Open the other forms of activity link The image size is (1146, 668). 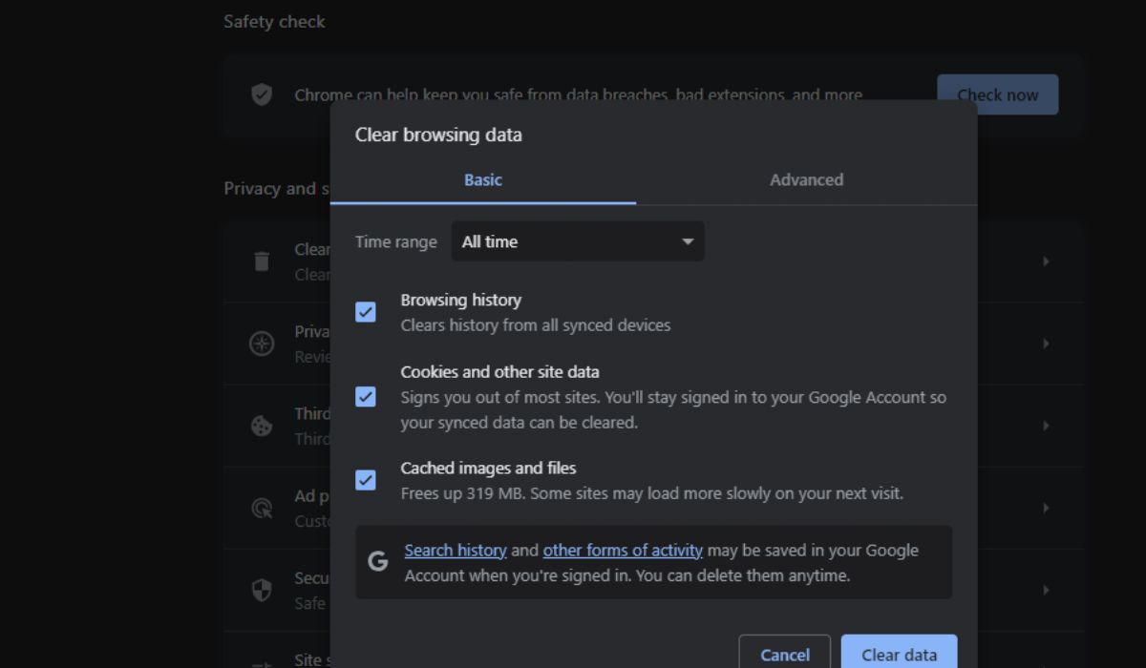[x=623, y=550]
